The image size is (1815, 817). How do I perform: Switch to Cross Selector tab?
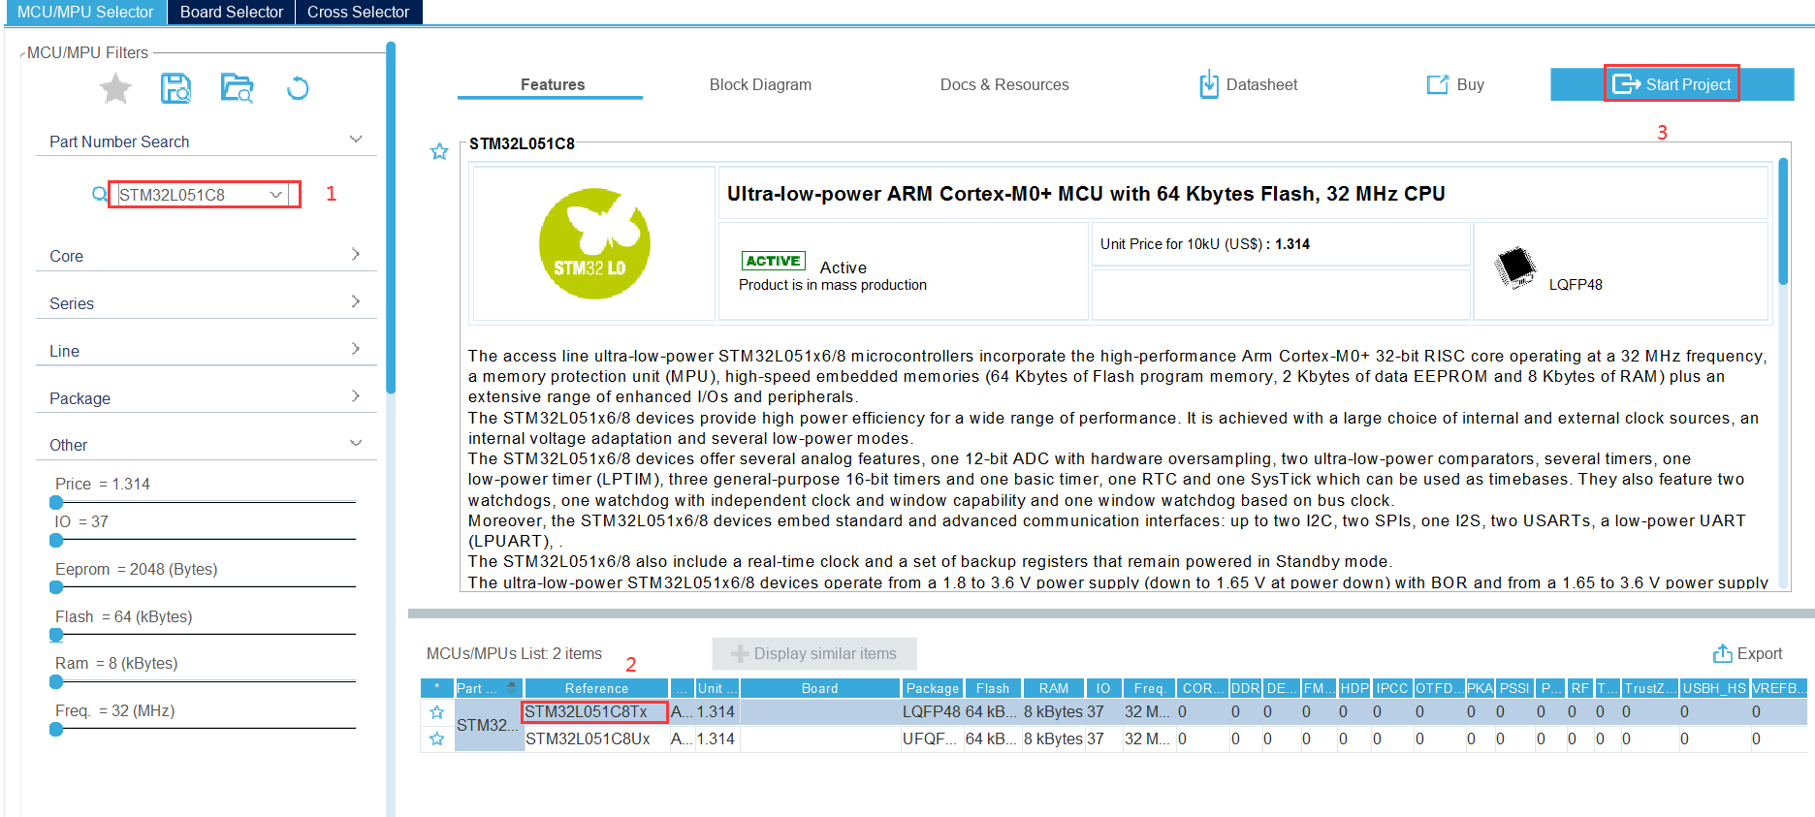(x=359, y=12)
